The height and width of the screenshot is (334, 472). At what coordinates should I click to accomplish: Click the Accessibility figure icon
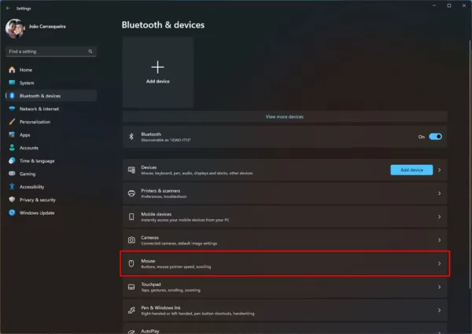[x=12, y=187]
